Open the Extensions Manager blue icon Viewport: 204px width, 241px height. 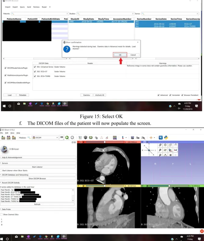[x=160, y=138]
